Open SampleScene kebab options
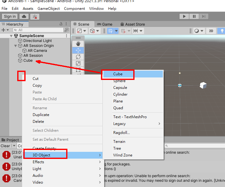The width and height of the screenshot is (225, 187). (66, 36)
